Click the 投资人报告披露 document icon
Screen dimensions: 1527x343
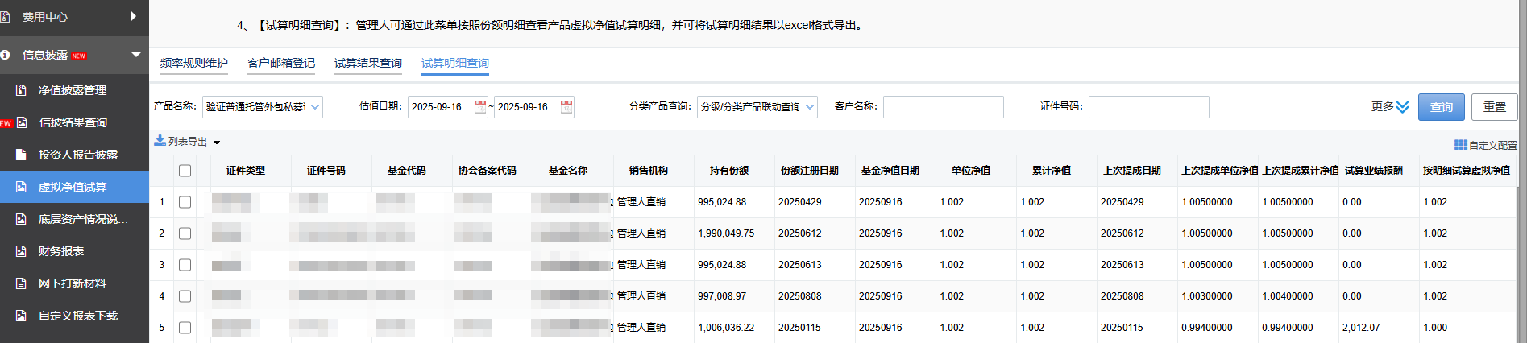(x=22, y=155)
